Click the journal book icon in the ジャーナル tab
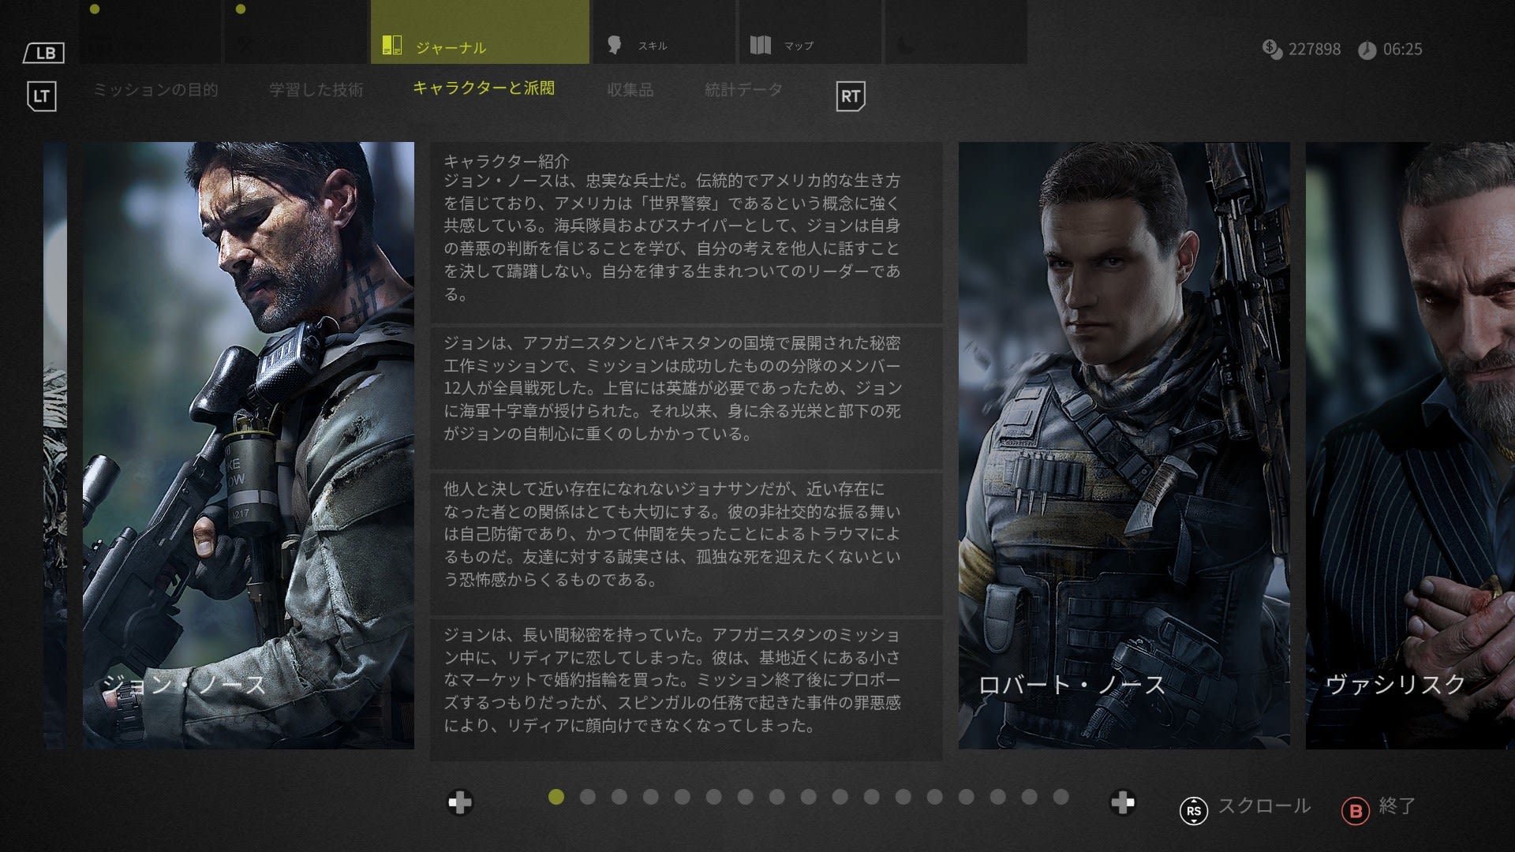This screenshot has height=852, width=1515. point(392,45)
